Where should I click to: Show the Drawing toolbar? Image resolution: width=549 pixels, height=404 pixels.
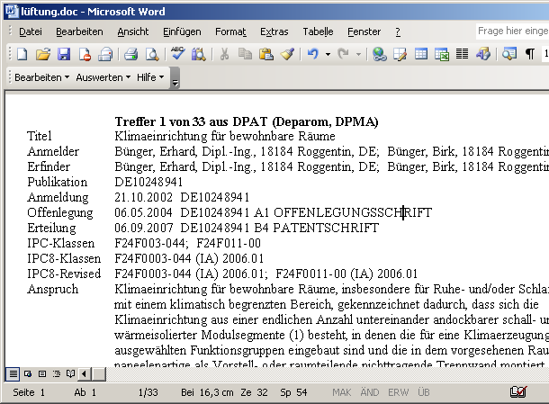(483, 54)
